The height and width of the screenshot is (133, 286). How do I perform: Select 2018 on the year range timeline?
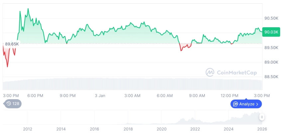click(x=128, y=129)
